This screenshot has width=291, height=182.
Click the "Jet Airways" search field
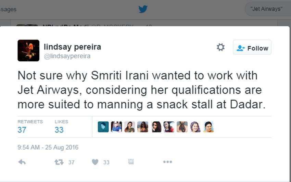click(x=267, y=9)
